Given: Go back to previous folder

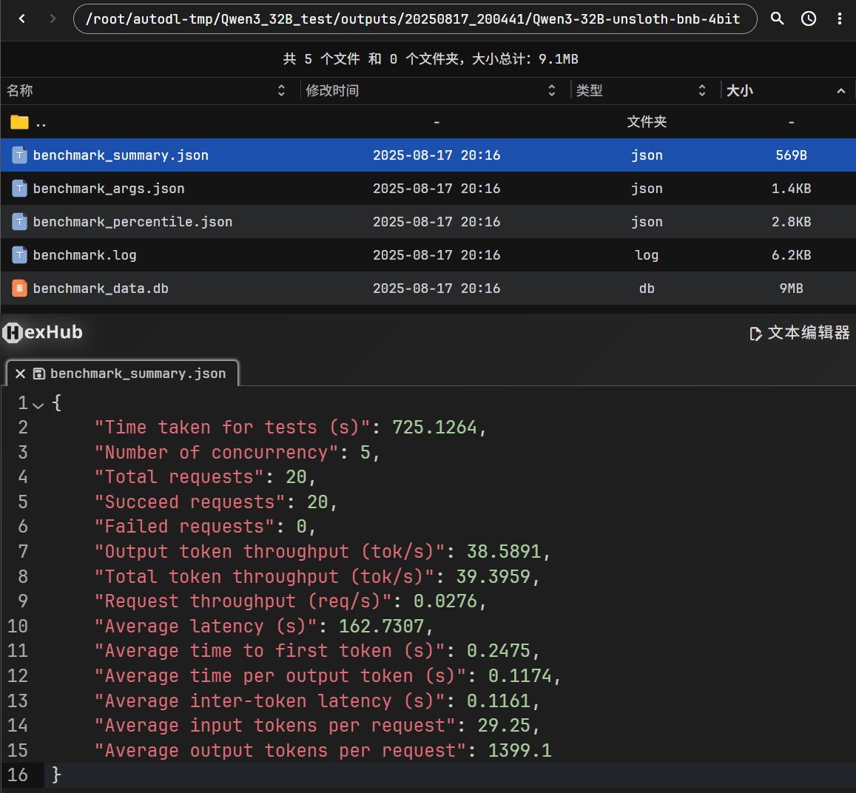Looking at the screenshot, I should pyautogui.click(x=22, y=18).
